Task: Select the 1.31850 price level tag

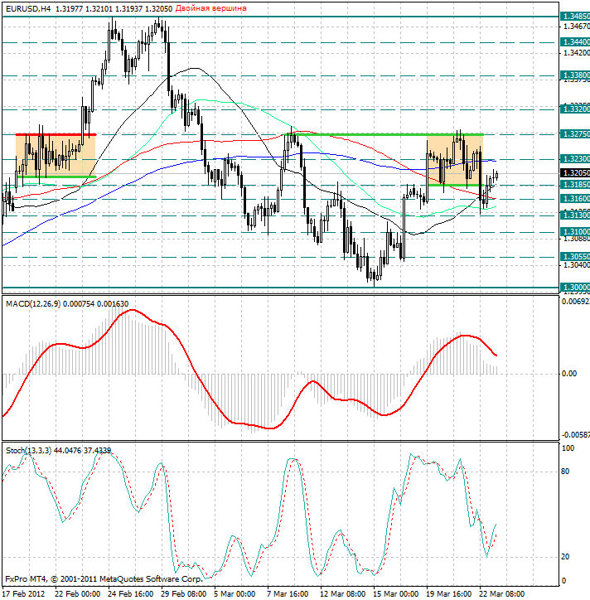Action: click(575, 185)
